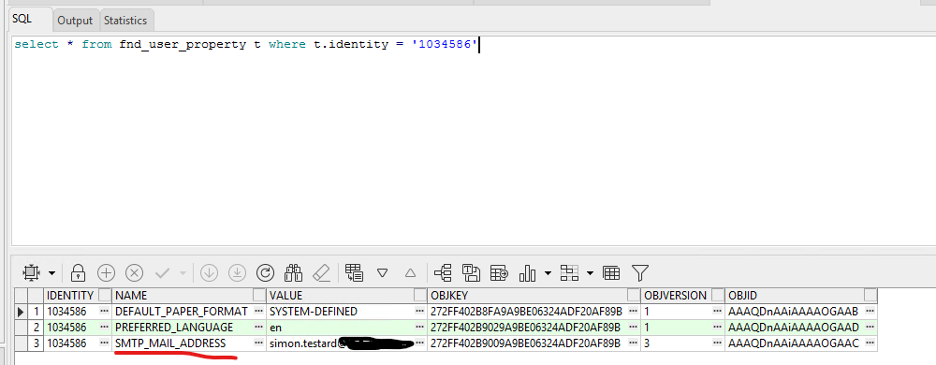Tick the box in OBJKEY column header

634,295
